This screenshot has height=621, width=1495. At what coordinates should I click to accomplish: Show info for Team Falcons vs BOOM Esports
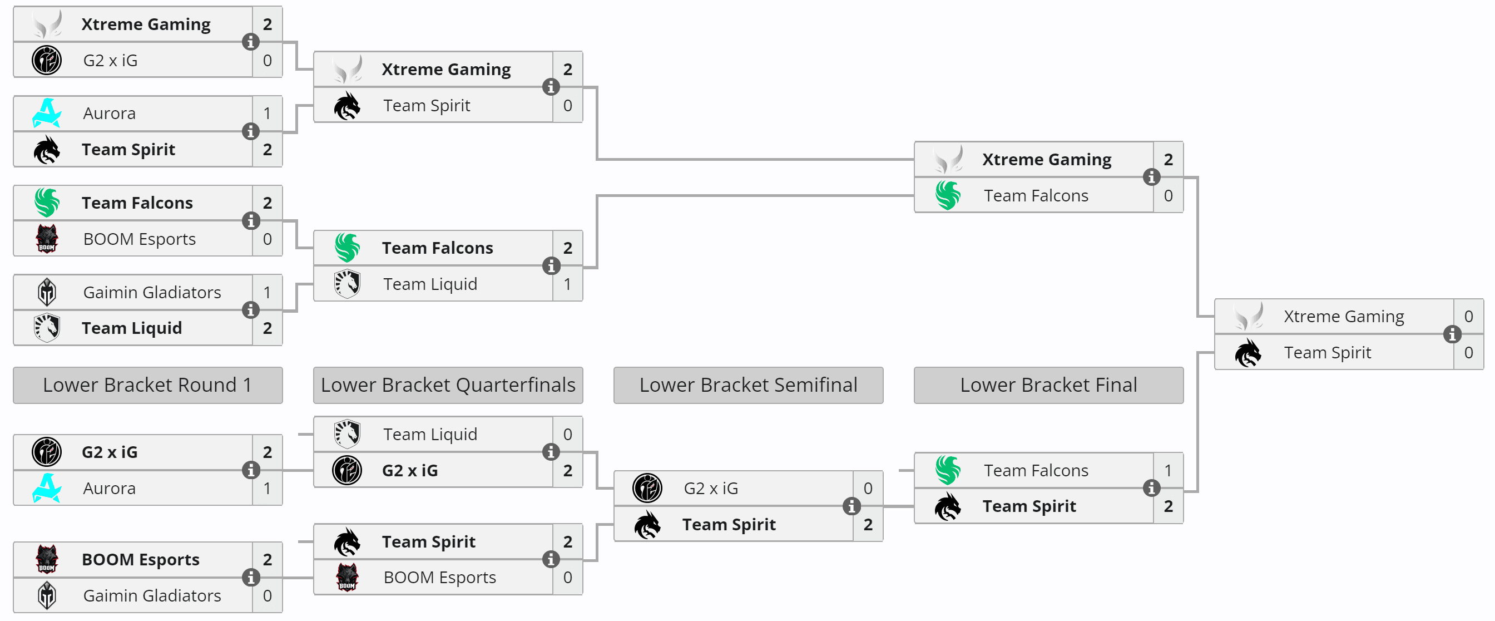[x=250, y=221]
